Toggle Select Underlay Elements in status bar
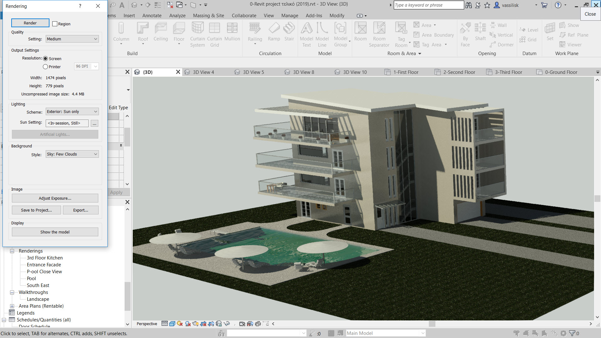 [x=526, y=333]
